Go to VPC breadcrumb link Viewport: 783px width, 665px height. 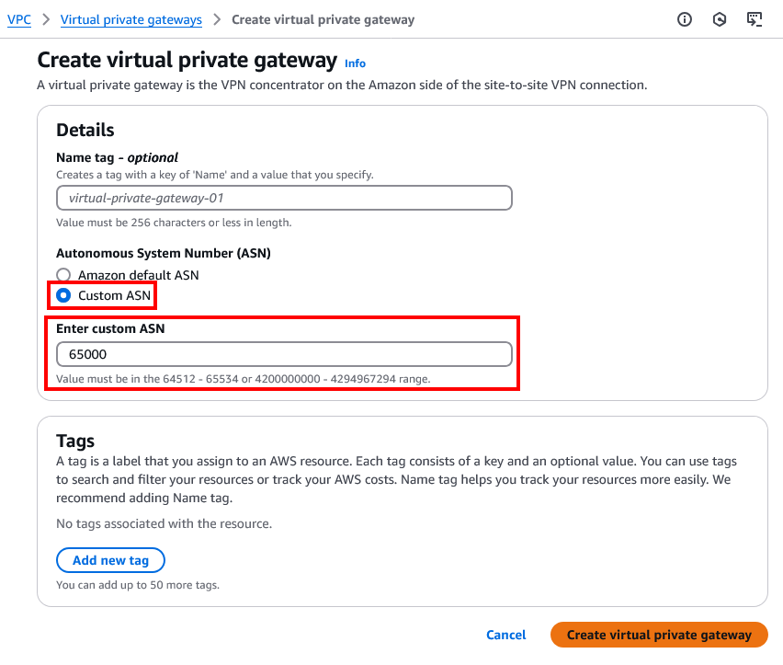click(x=19, y=19)
